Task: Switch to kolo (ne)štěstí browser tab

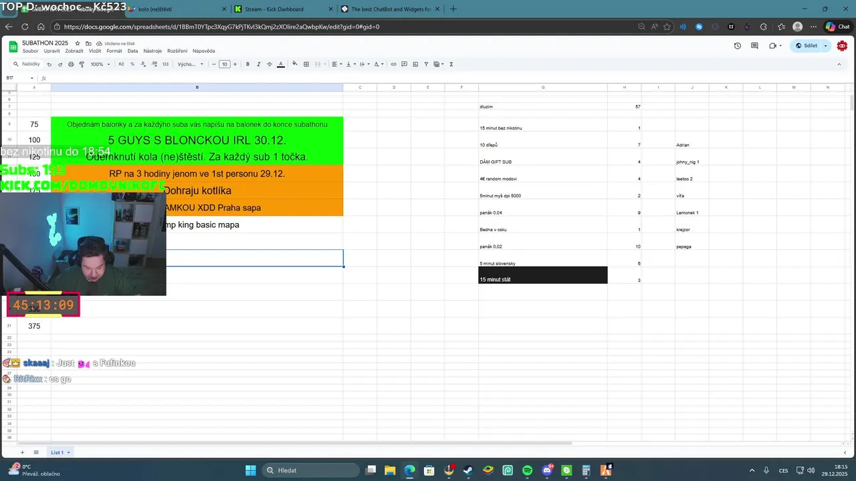Action: pyautogui.click(x=174, y=9)
